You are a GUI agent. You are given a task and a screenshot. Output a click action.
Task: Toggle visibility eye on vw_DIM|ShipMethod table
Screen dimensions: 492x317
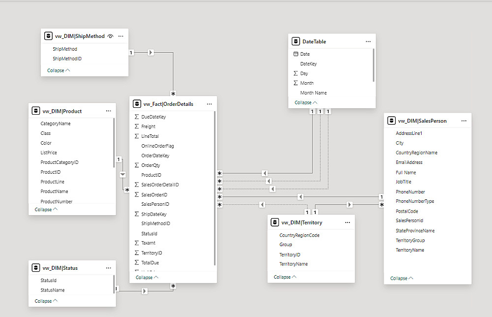[111, 36]
